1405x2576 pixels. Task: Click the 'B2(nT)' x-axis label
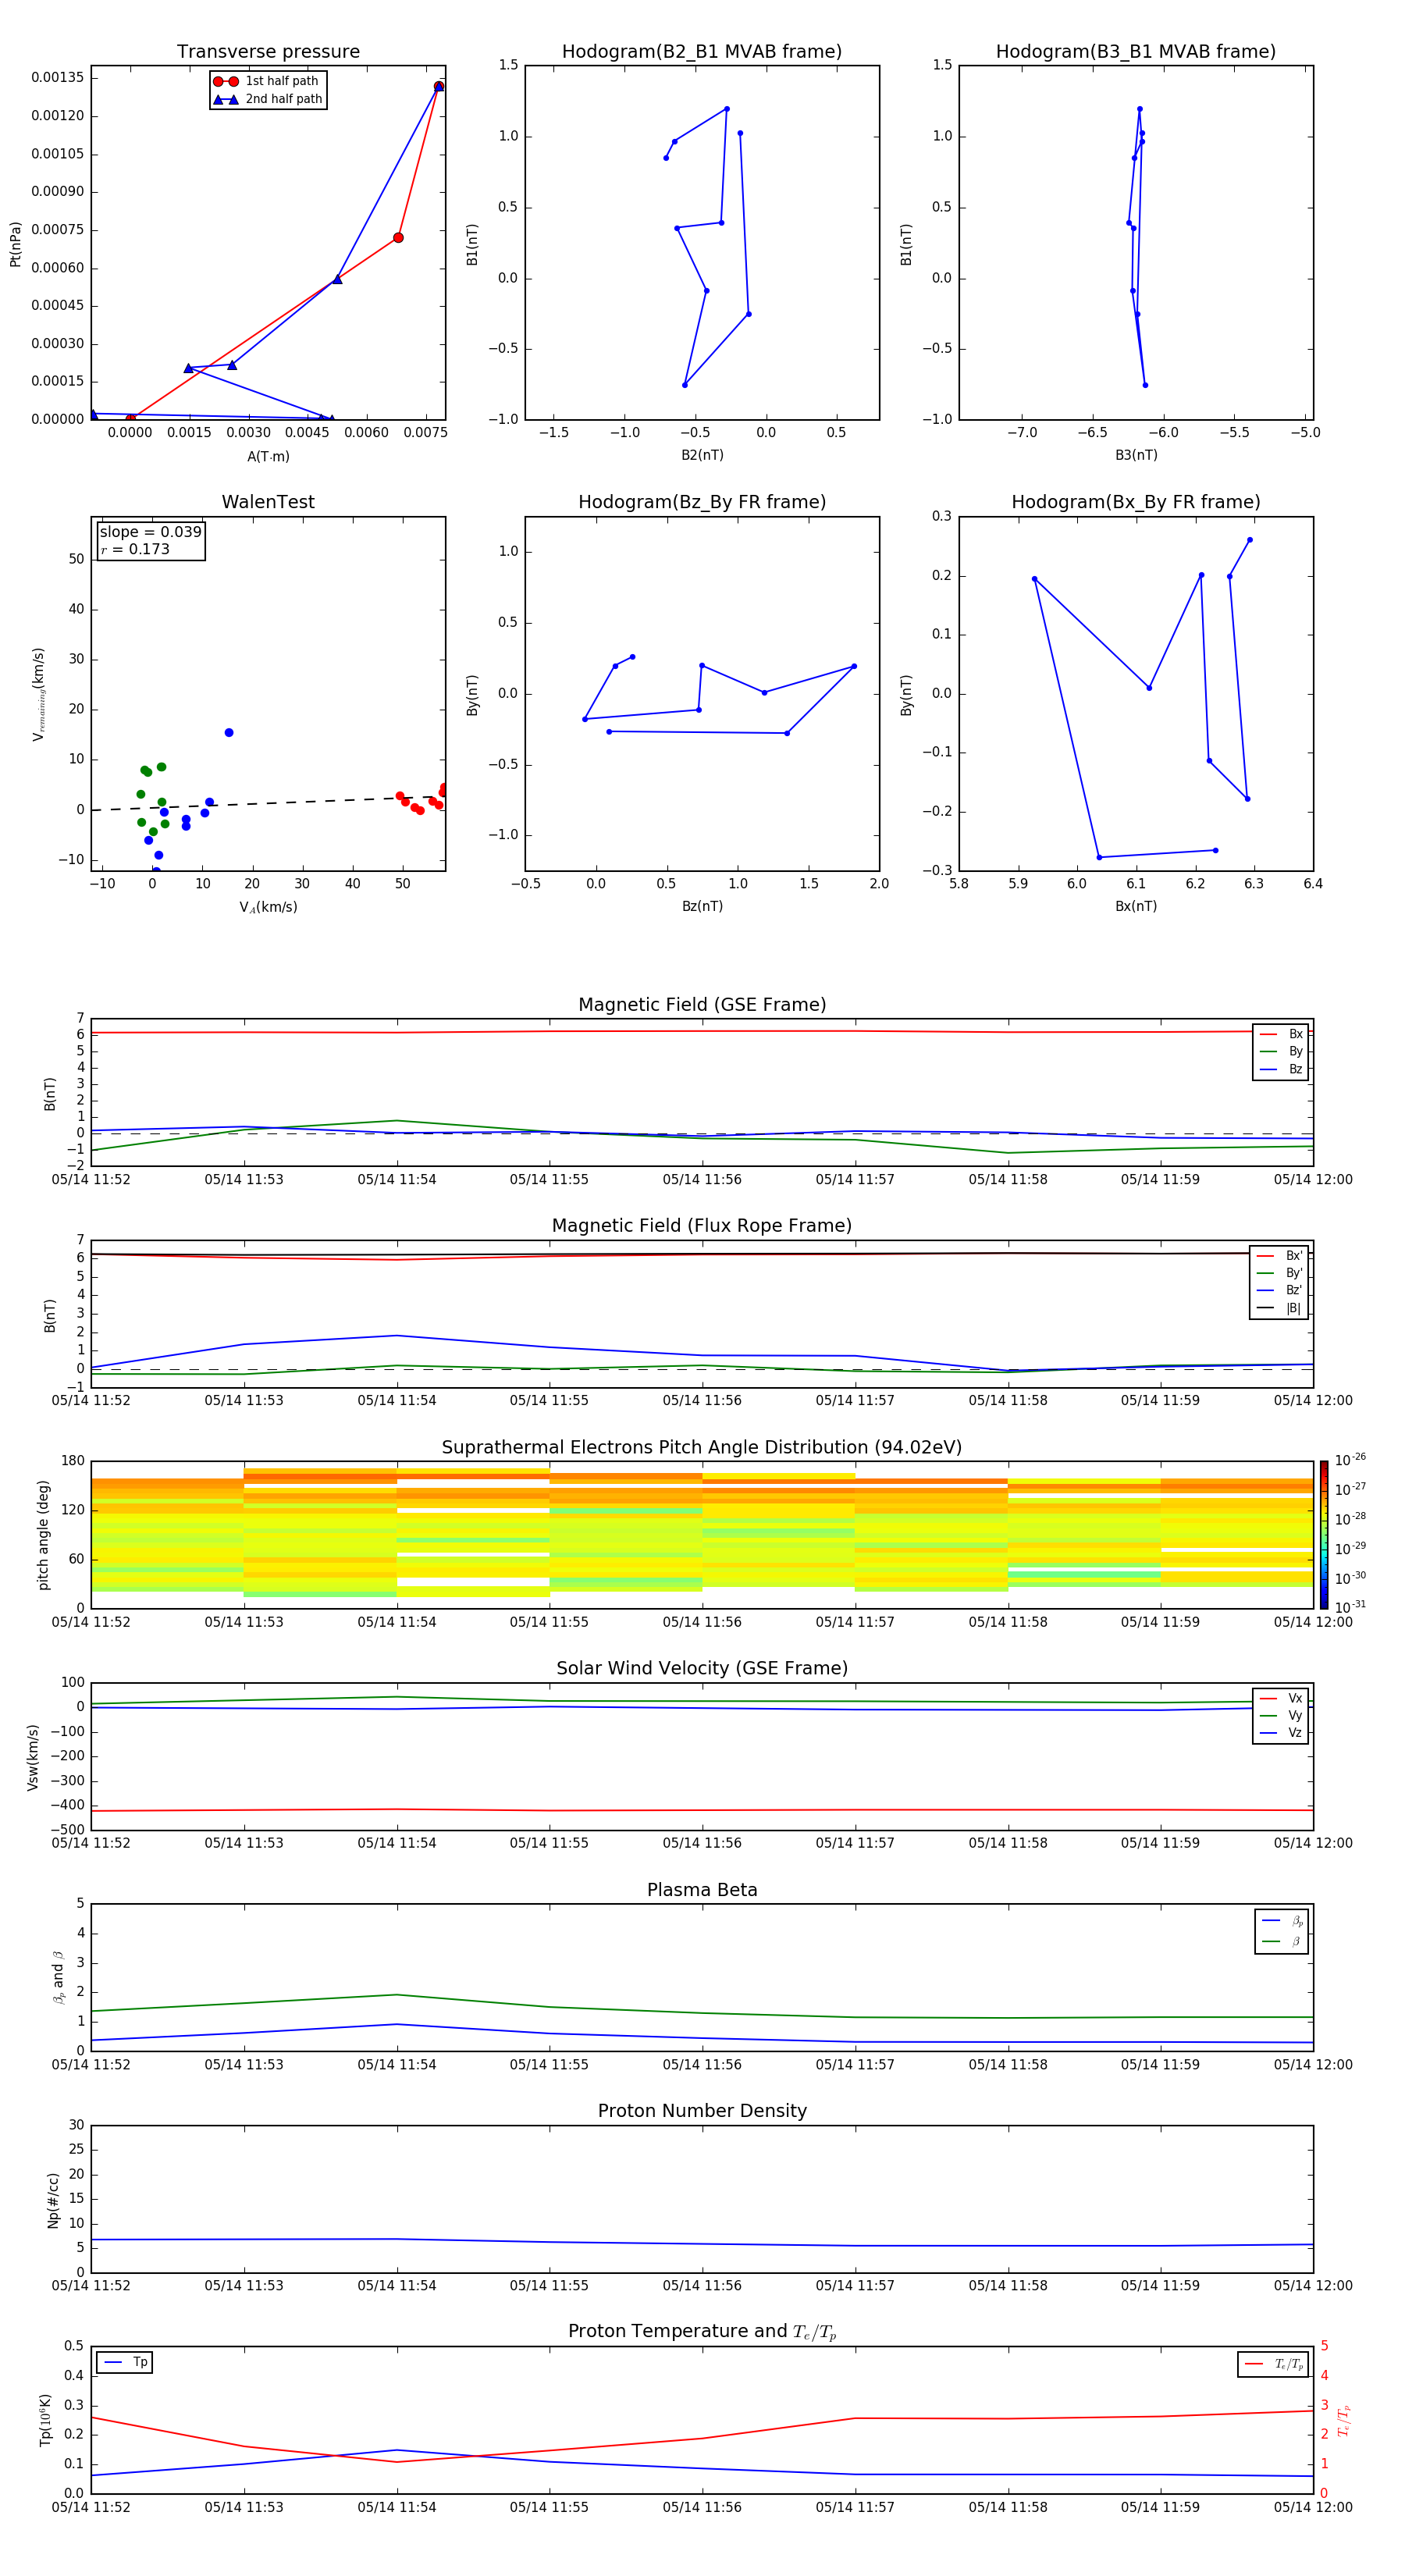point(702,455)
